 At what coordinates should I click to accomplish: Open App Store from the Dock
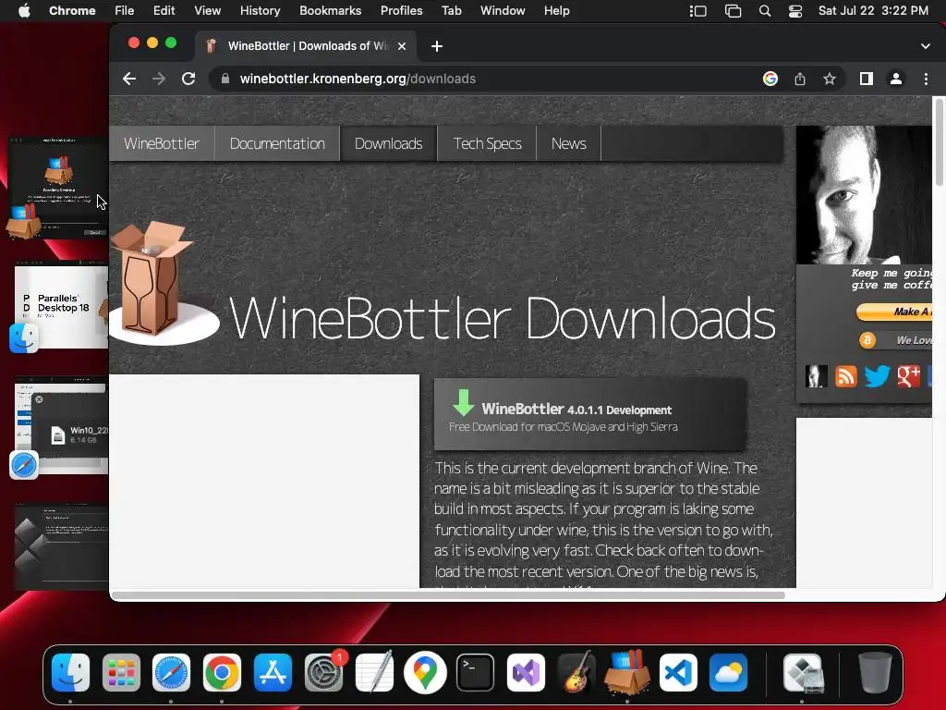point(273,673)
